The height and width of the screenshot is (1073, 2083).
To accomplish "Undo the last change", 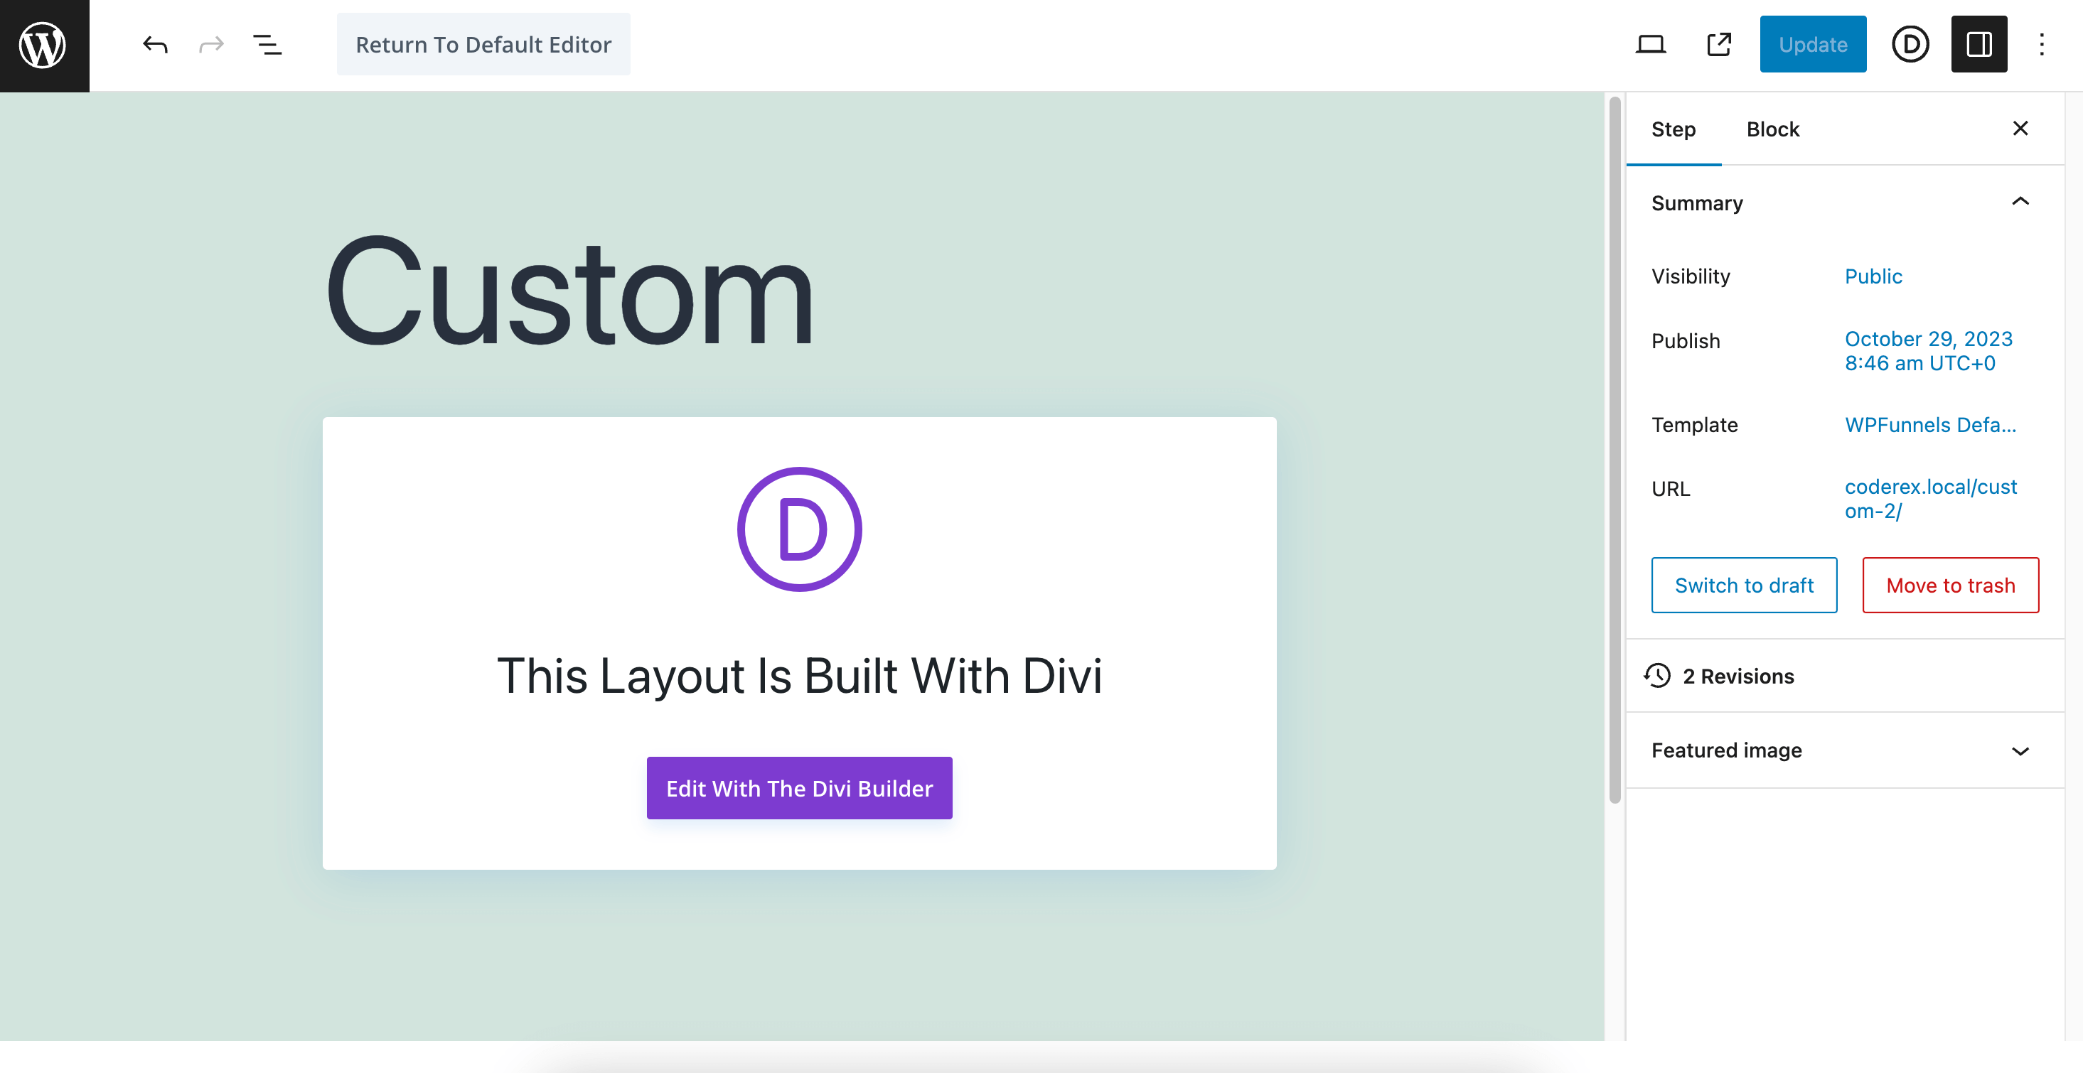I will (x=155, y=45).
